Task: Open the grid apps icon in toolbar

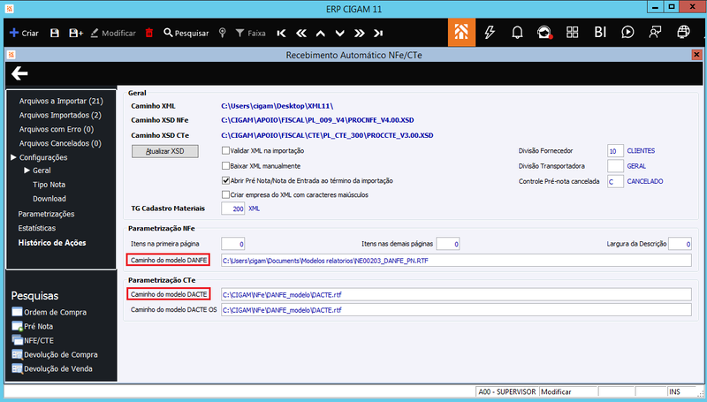Action: (572, 32)
